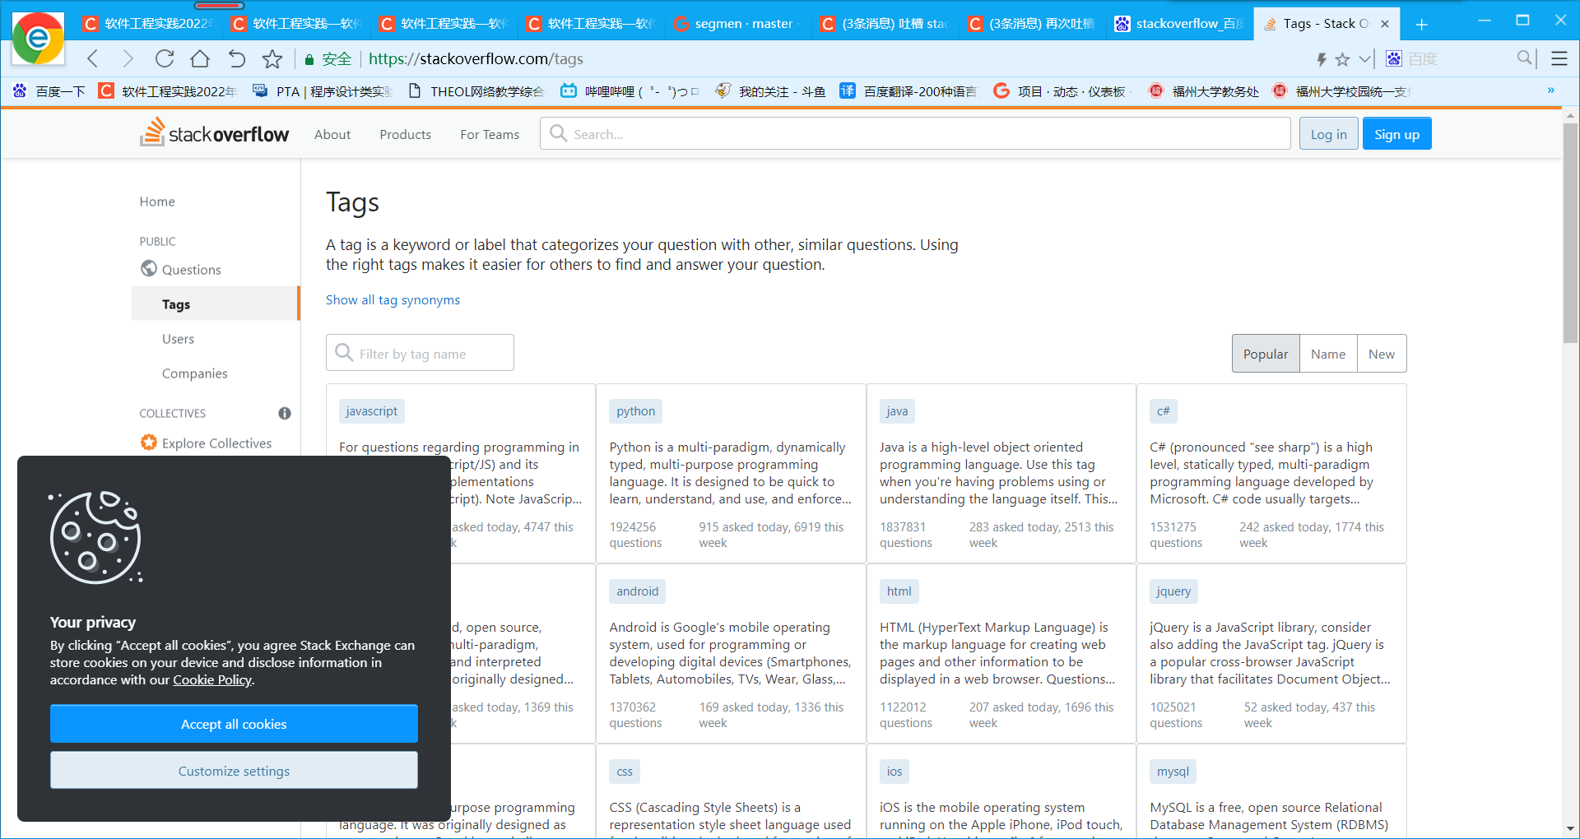The image size is (1580, 839).
Task: Switch to the 吐槽 stac browser tab
Action: click(x=885, y=24)
